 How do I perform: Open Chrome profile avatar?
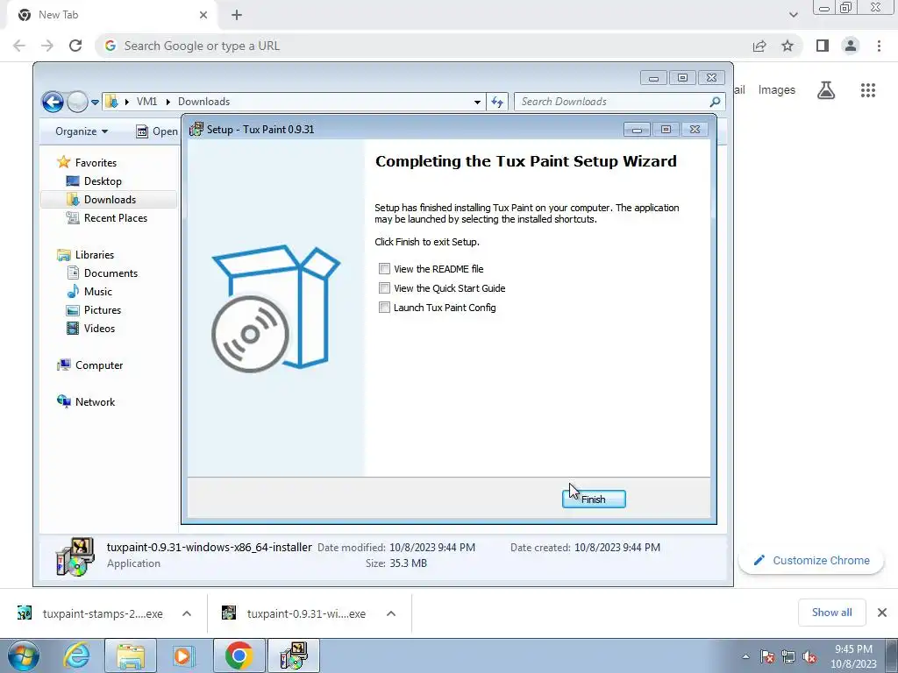click(x=851, y=46)
